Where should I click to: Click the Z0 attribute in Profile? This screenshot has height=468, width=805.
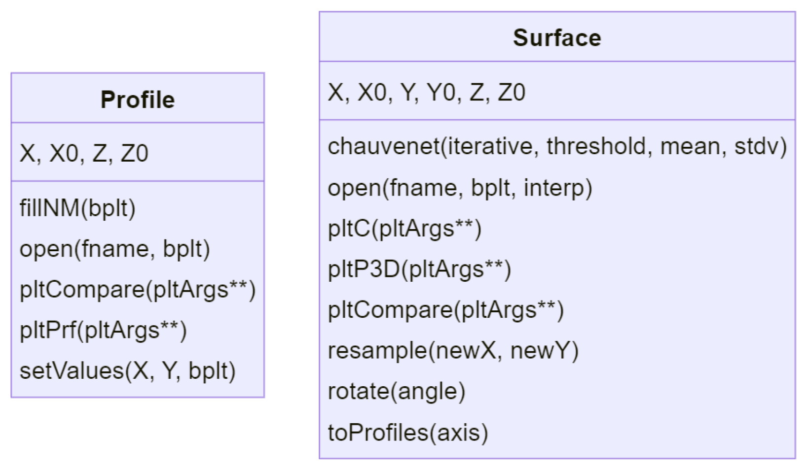point(135,153)
